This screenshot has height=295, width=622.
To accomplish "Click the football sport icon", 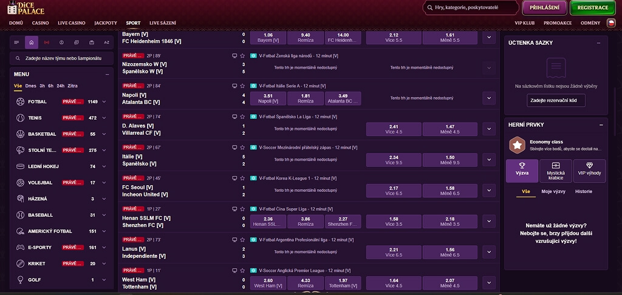I will (20, 102).
